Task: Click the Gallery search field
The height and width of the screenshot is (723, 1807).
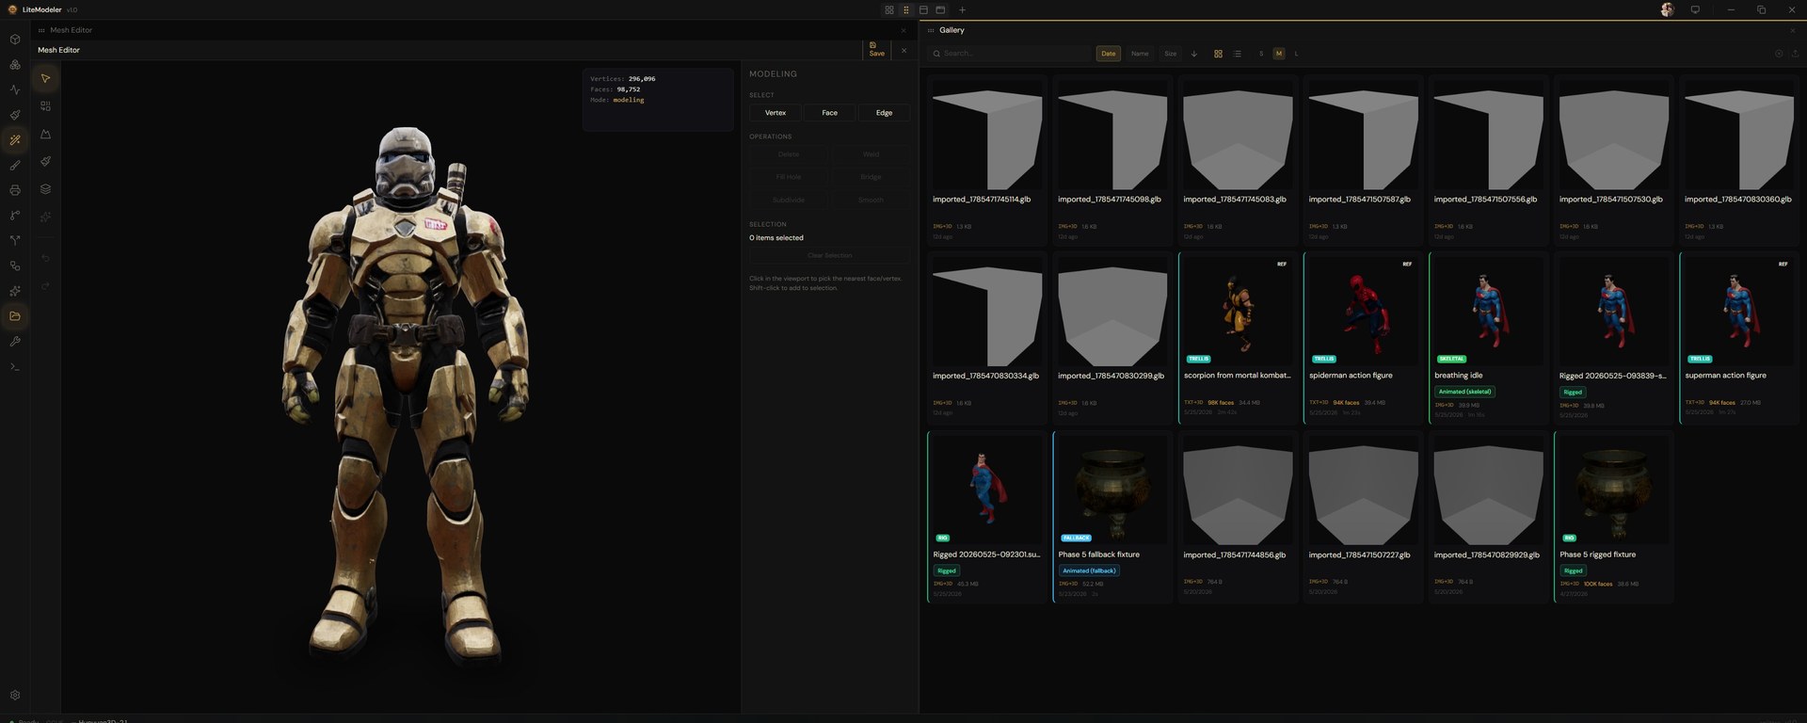Action: [x=1010, y=54]
